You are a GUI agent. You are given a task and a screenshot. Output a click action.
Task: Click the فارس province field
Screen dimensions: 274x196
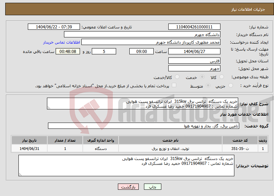point(194,61)
